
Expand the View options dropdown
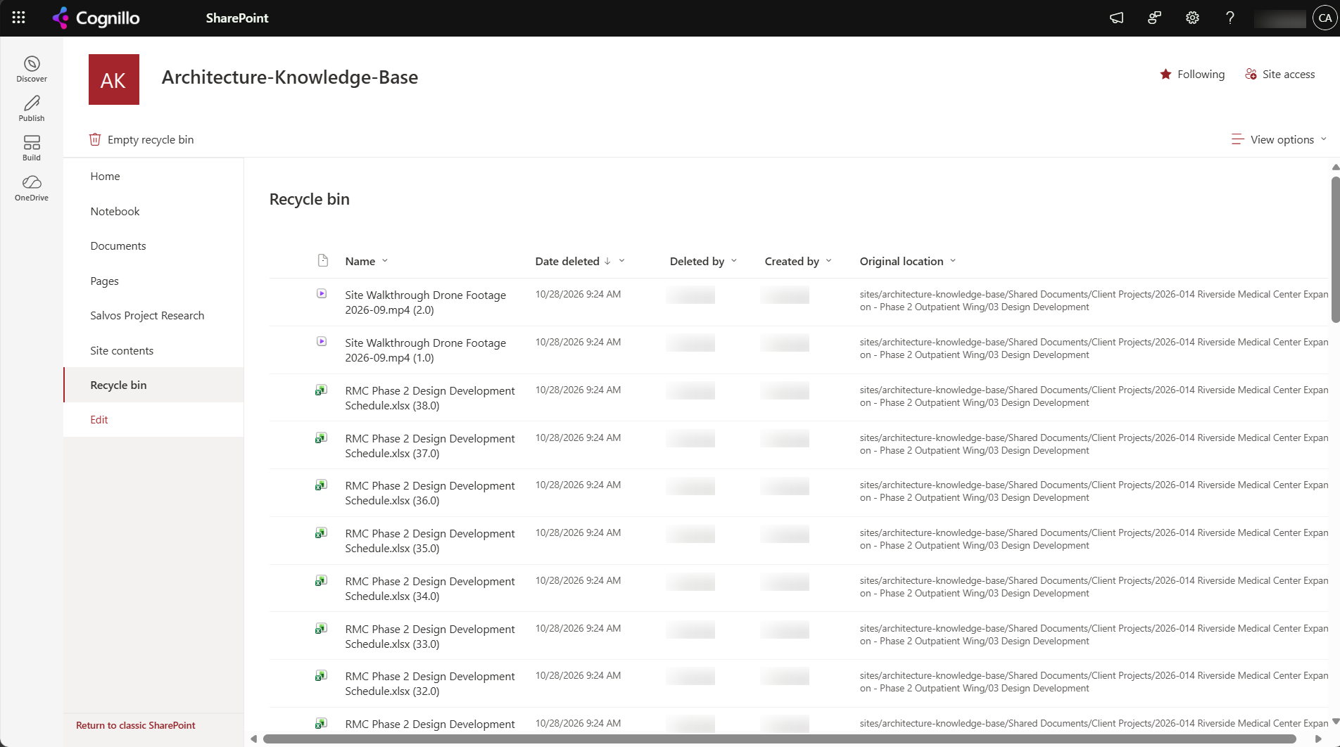click(x=1279, y=139)
